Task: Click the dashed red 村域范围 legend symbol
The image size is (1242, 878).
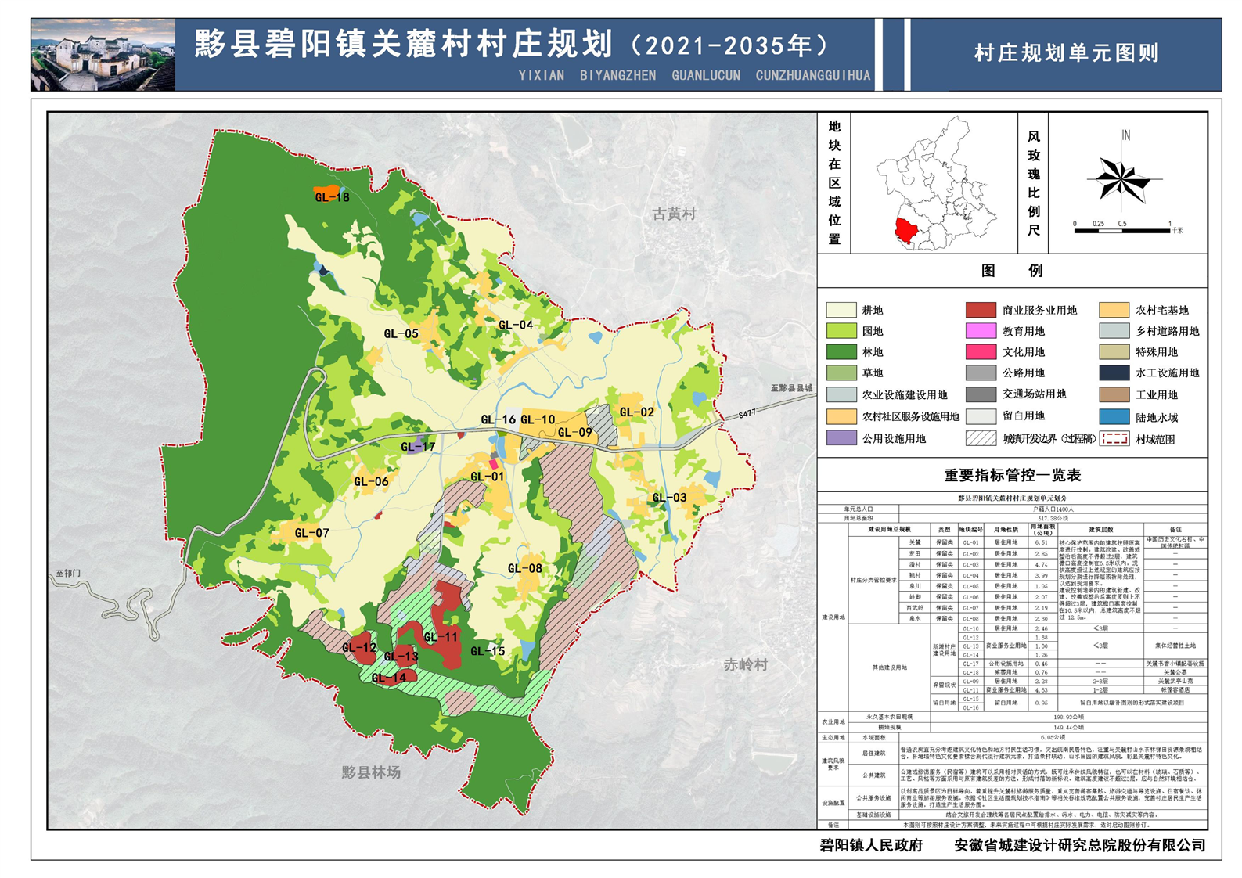Action: pyautogui.click(x=1114, y=438)
